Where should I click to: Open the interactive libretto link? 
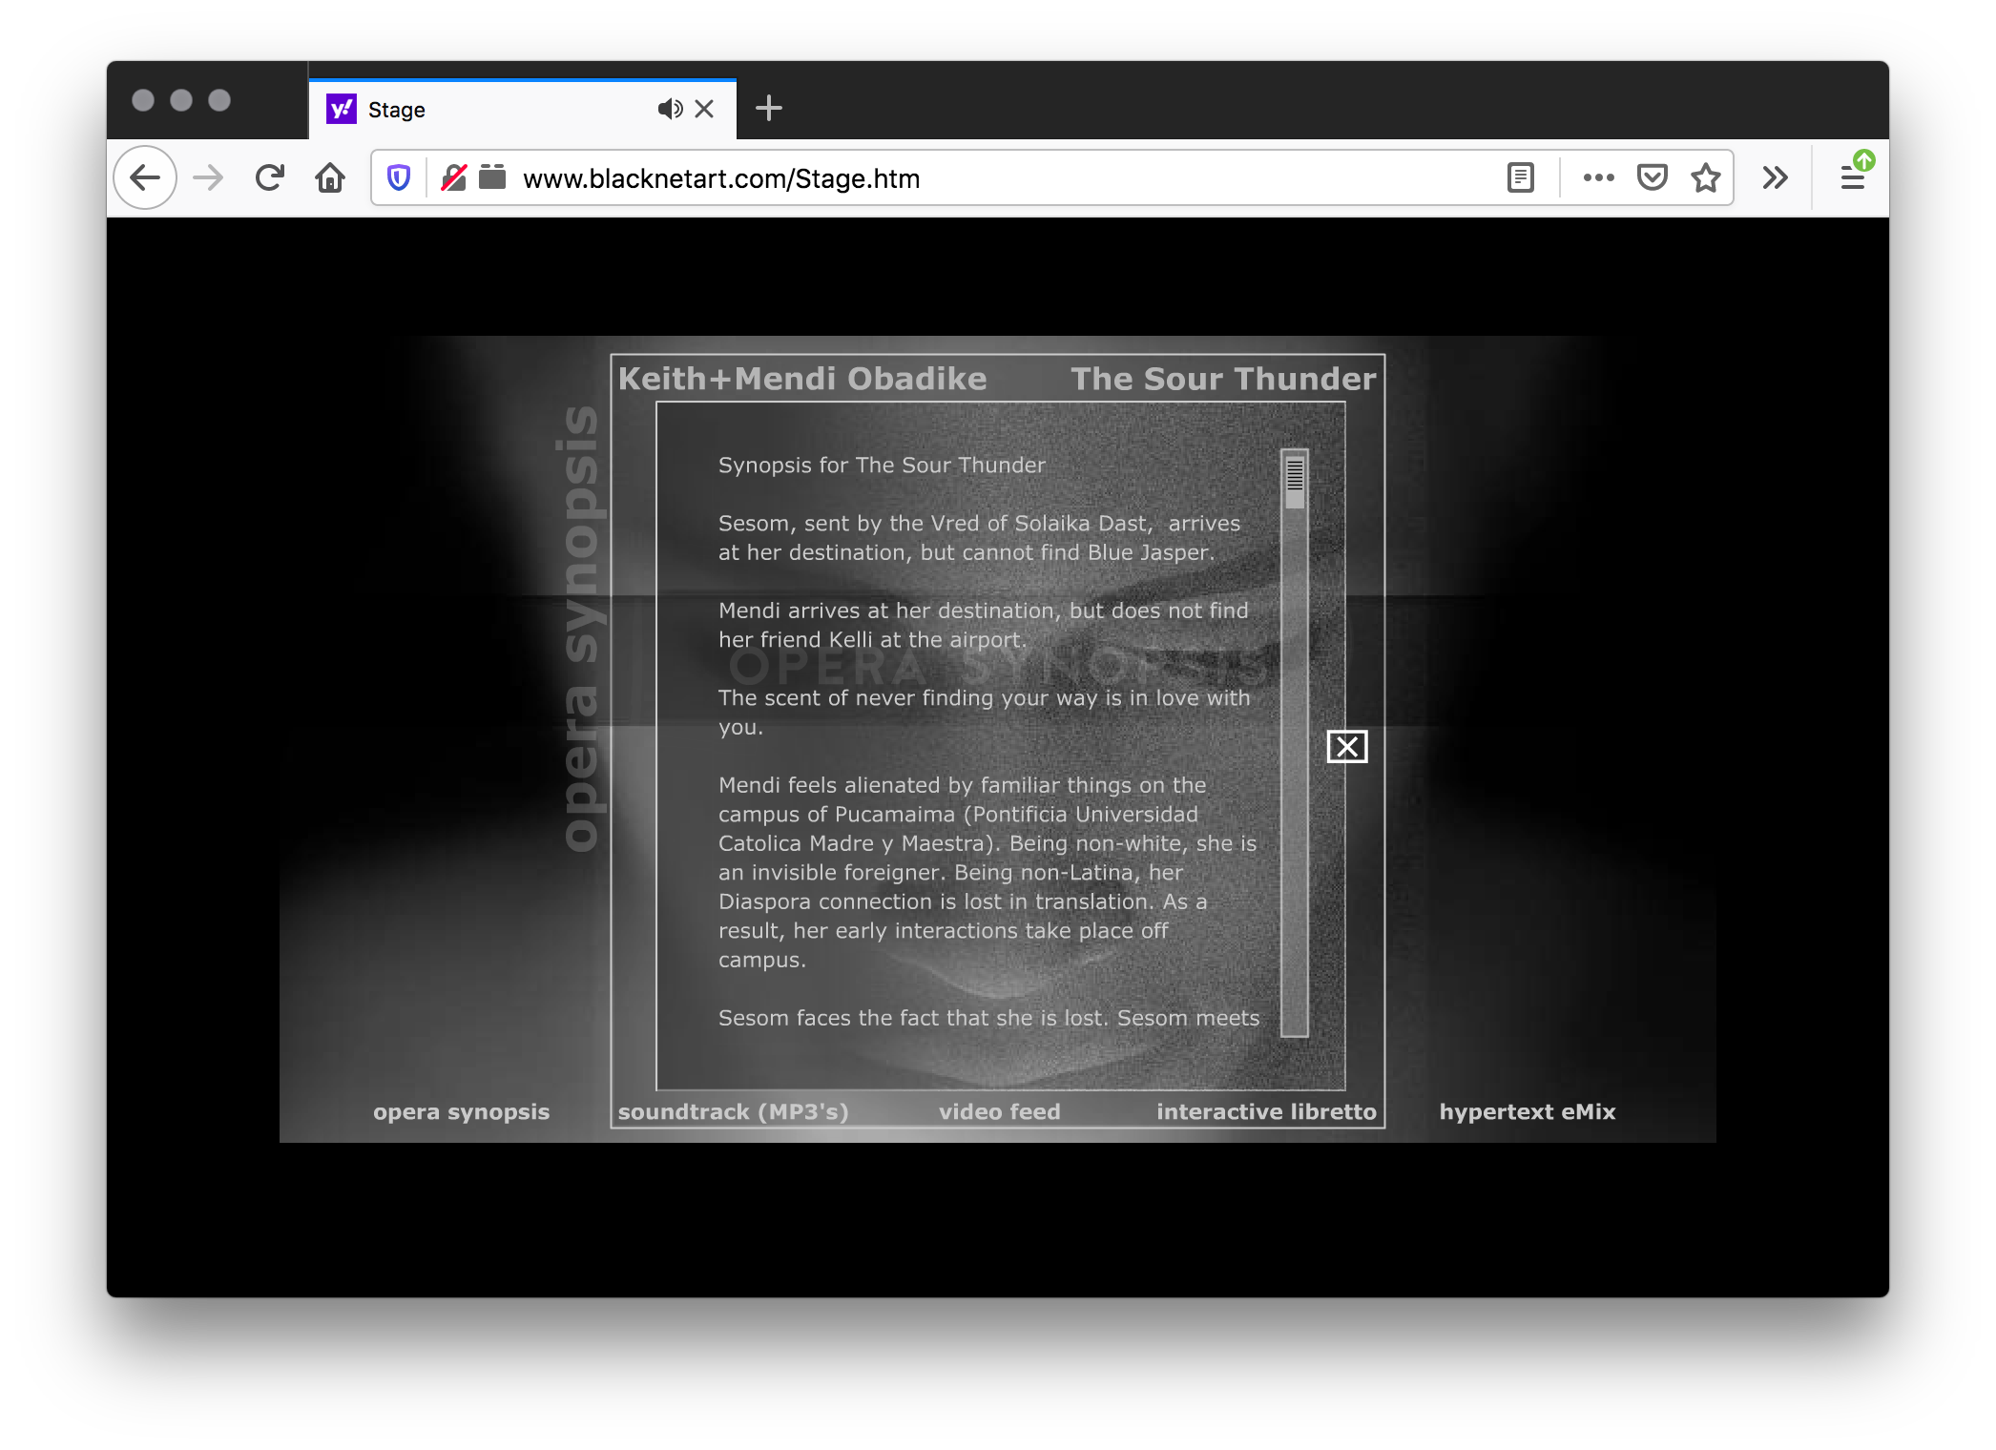[x=1266, y=1111]
